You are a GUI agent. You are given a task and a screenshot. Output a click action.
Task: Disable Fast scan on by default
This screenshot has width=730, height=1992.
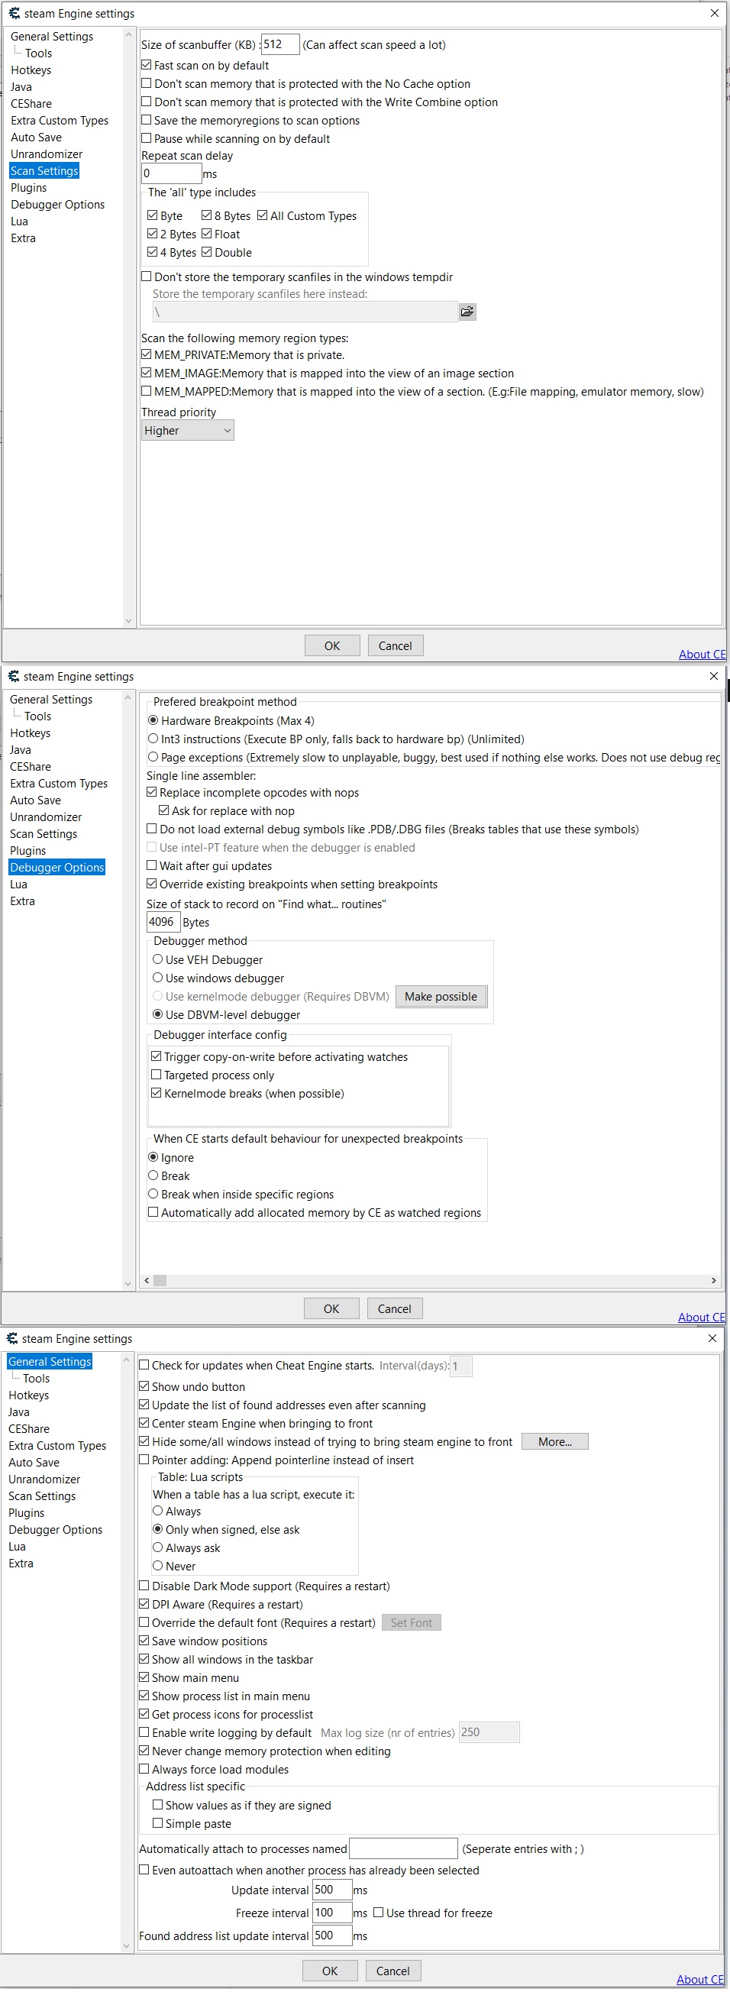tap(147, 66)
